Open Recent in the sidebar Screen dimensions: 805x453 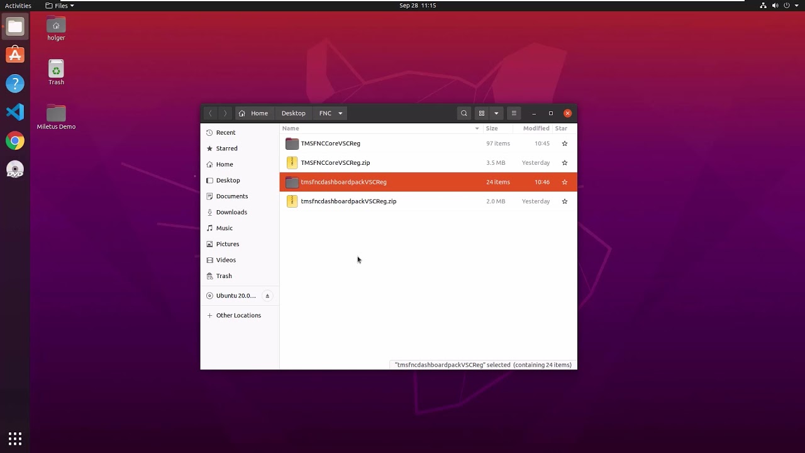240,133
